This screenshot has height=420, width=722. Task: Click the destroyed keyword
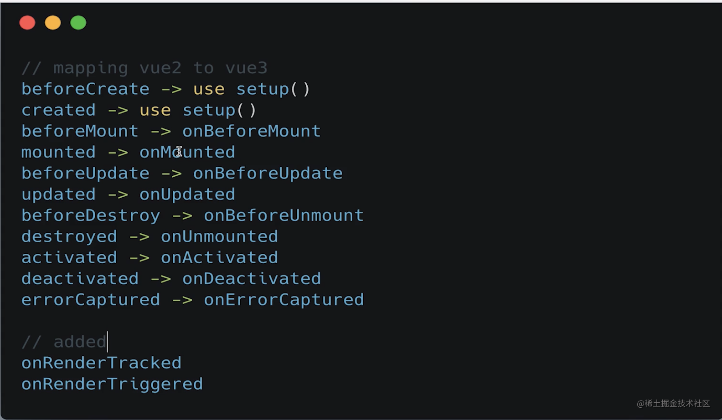[69, 236]
